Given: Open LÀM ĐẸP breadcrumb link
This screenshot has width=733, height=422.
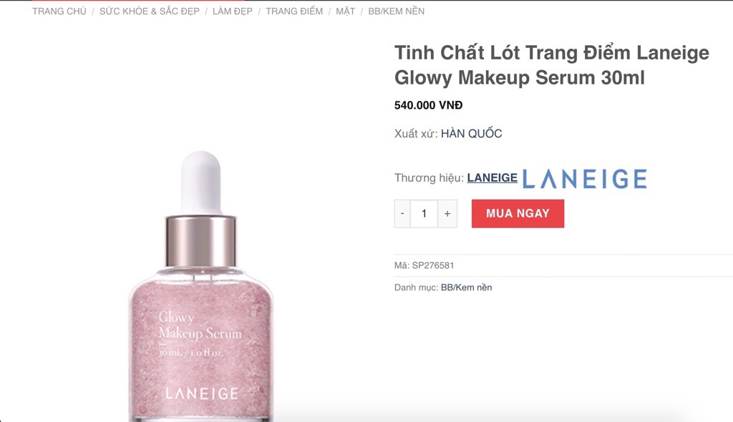Looking at the screenshot, I should [x=233, y=11].
